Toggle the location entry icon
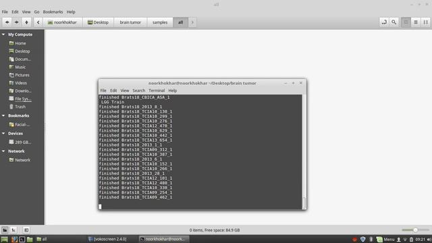The width and height of the screenshot is (432, 243). pos(384,22)
